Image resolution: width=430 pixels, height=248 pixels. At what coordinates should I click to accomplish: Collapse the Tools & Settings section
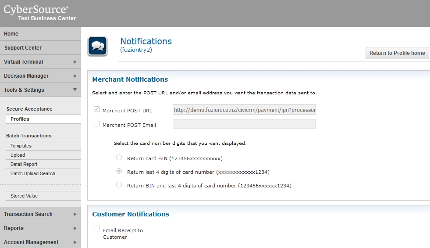click(75, 90)
